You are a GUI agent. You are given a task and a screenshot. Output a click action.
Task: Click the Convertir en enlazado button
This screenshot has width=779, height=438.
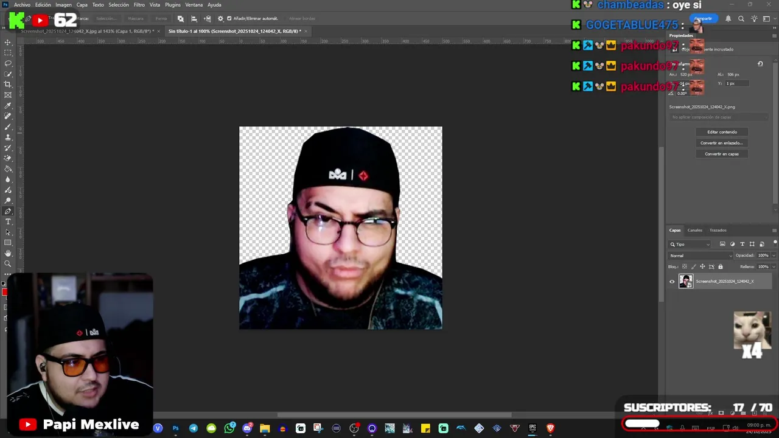722,143
